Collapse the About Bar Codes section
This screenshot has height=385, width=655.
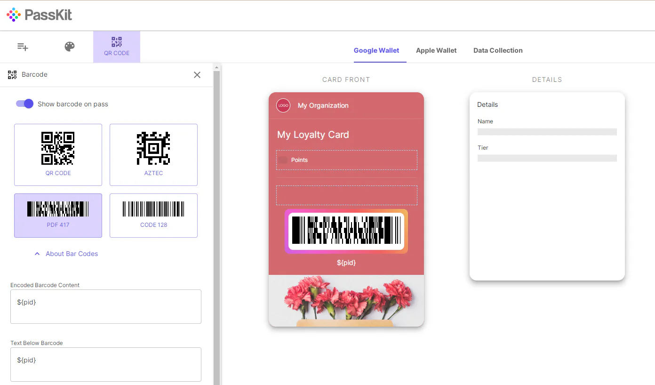click(x=66, y=254)
